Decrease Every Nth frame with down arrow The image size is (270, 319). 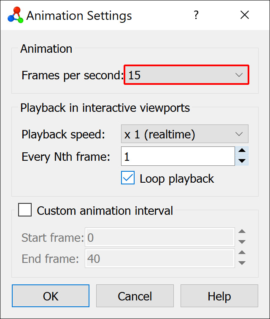[242, 161]
